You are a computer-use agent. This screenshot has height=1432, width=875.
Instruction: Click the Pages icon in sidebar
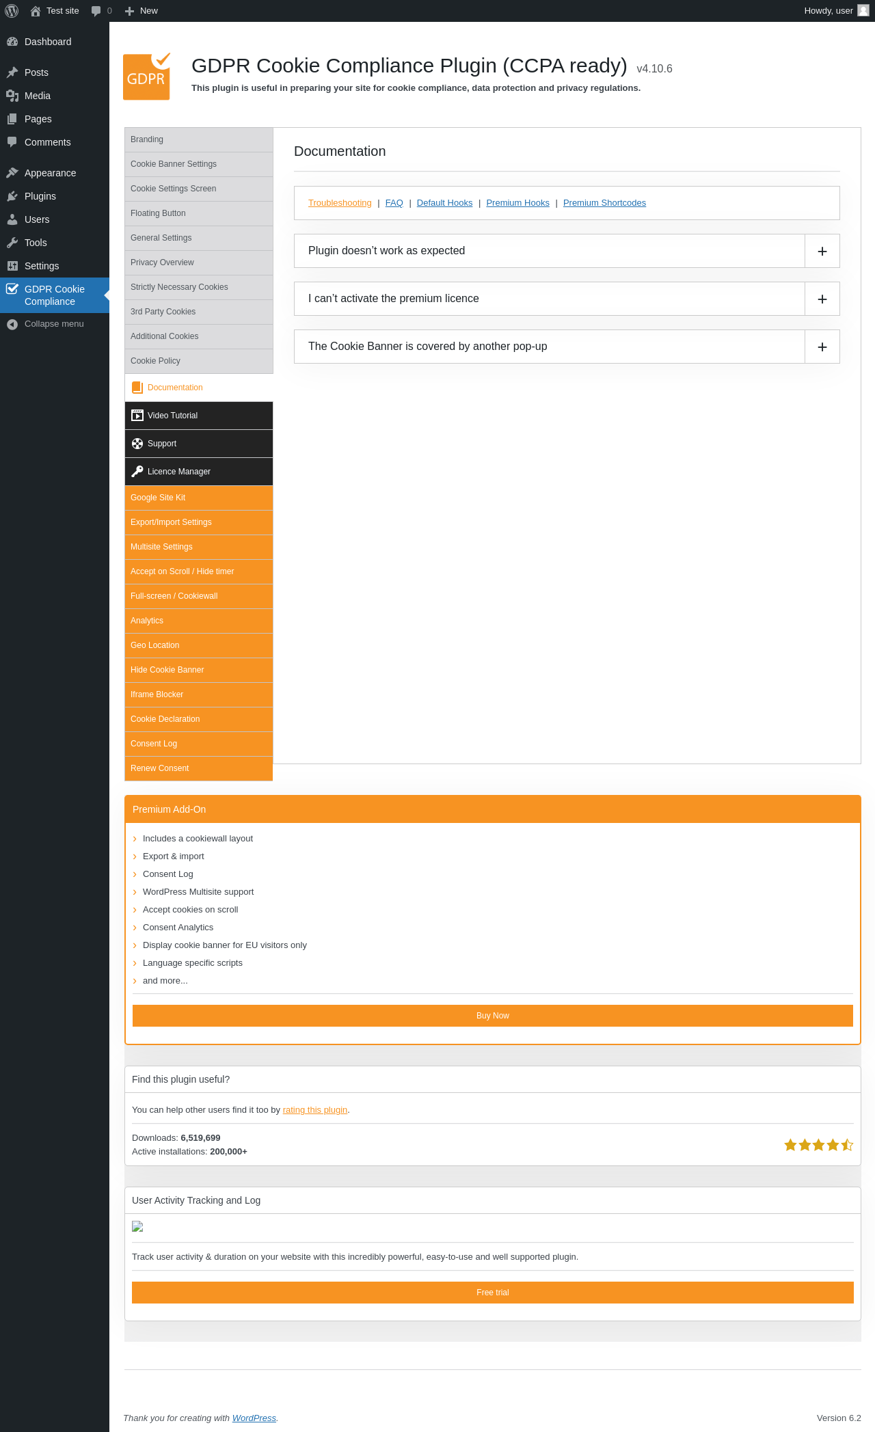click(12, 119)
